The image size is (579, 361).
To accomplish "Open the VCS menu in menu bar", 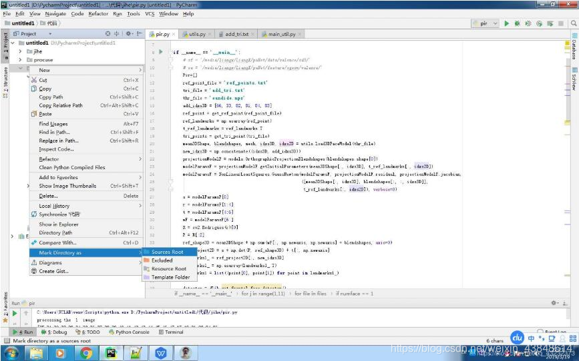I will coord(150,13).
